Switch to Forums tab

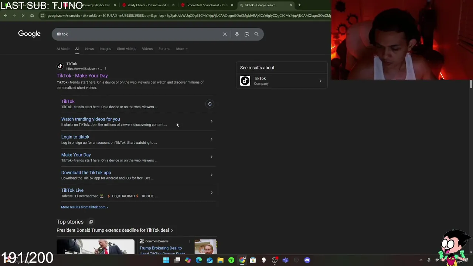coord(164,49)
